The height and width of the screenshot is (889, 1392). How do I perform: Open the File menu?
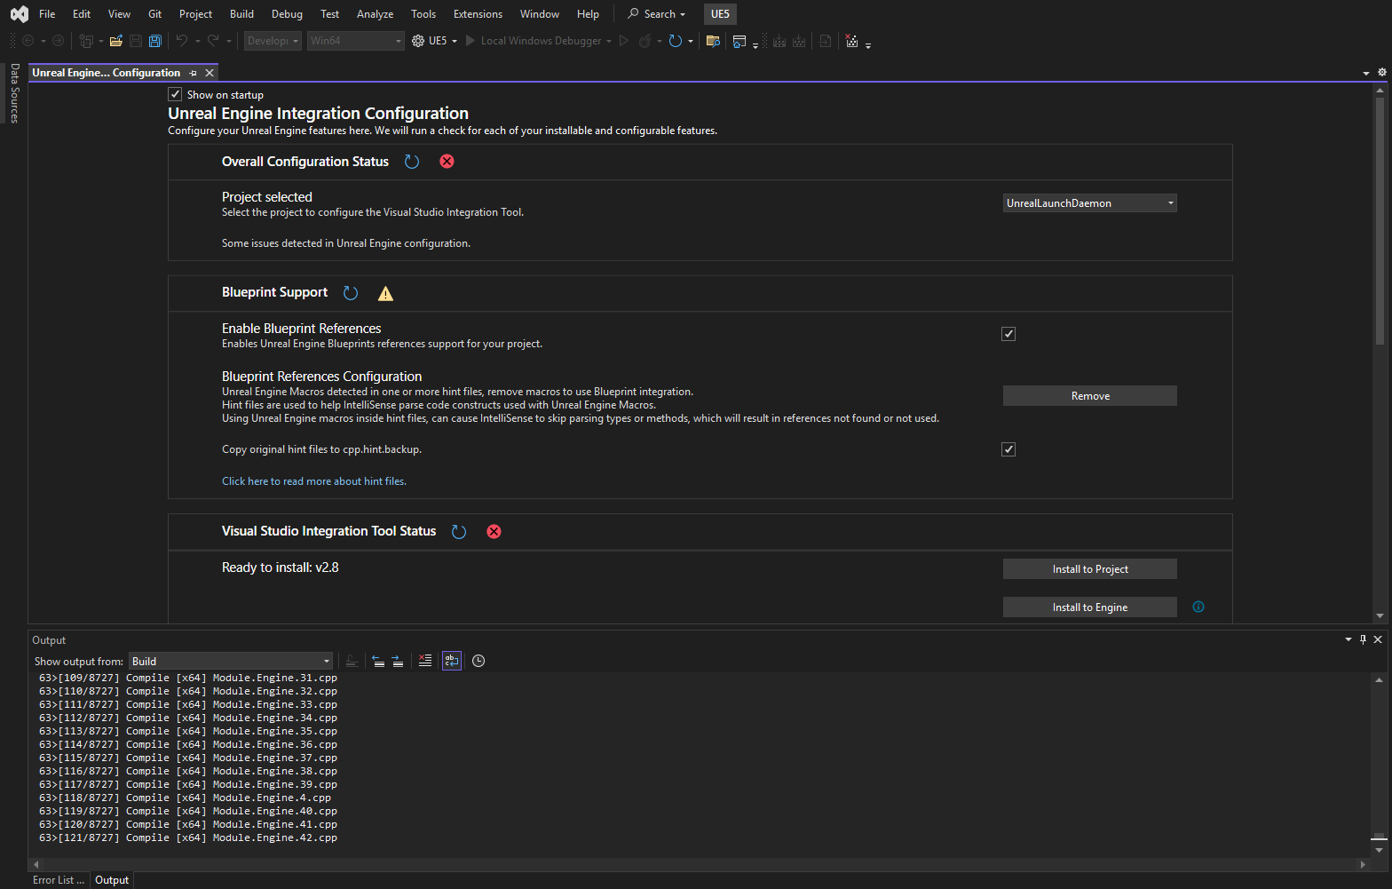47,14
